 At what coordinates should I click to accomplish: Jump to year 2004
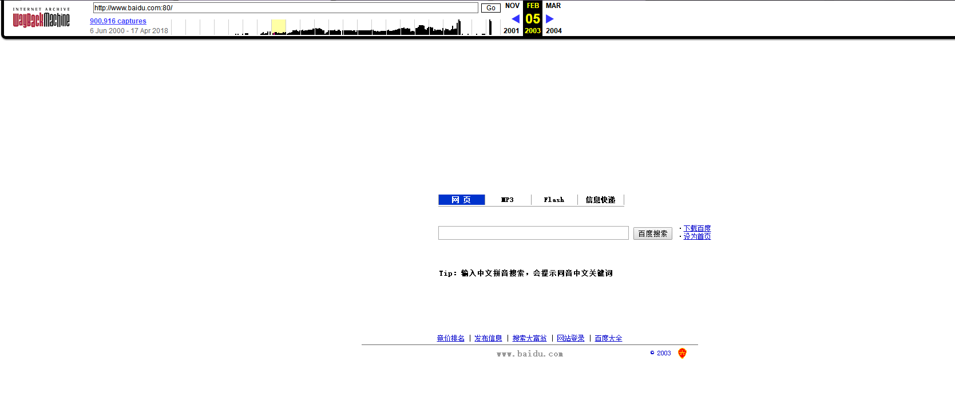(x=554, y=31)
